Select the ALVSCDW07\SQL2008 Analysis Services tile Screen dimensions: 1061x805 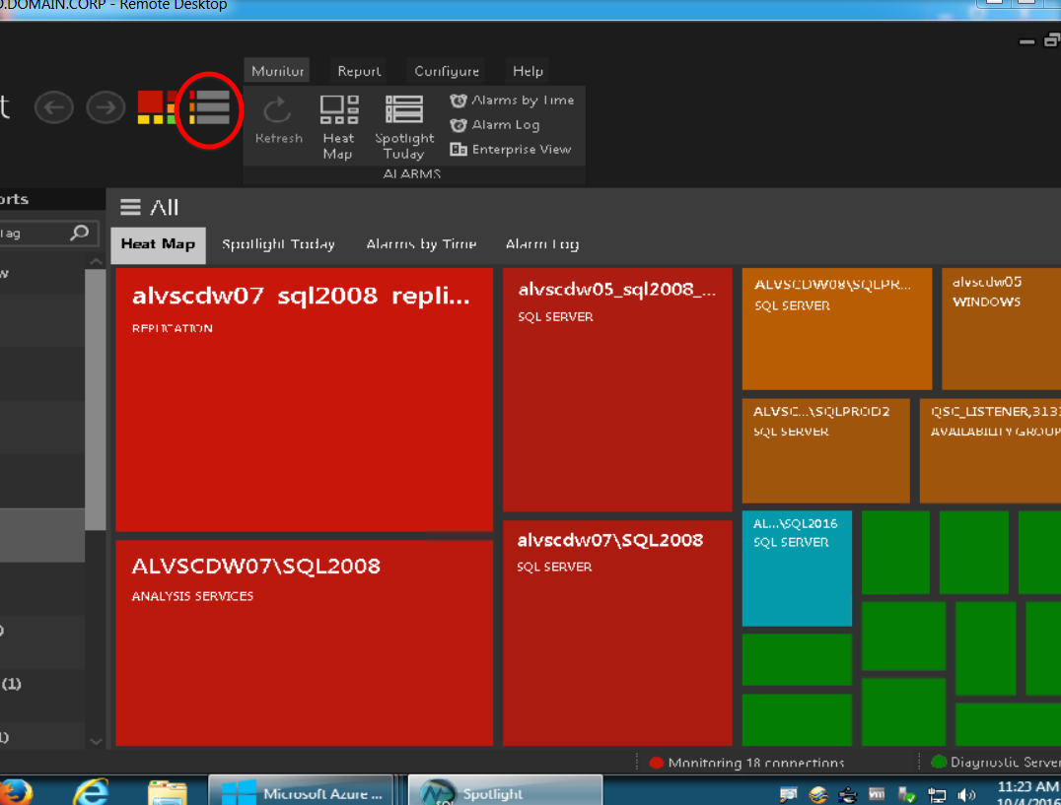[305, 642]
